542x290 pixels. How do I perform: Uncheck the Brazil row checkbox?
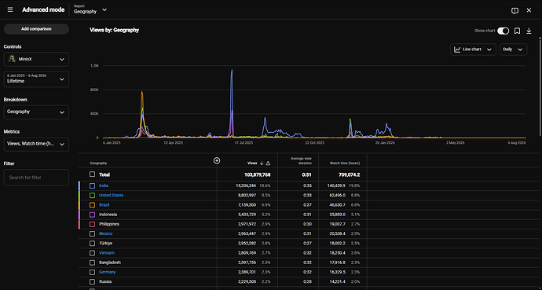tap(92, 205)
